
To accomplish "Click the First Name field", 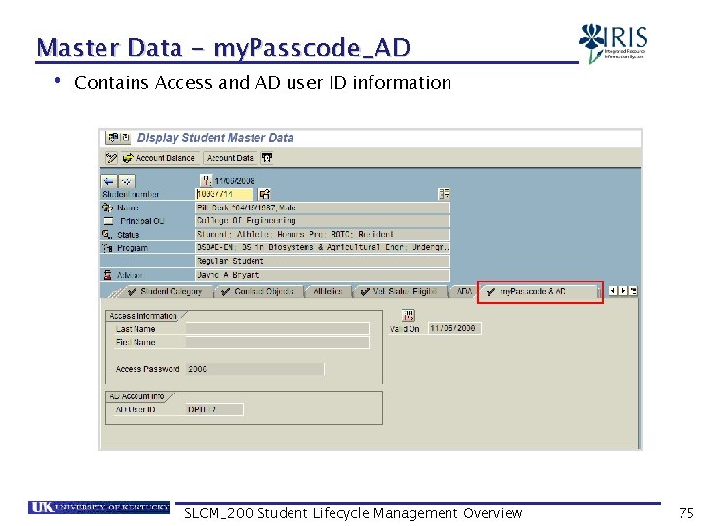I will 277,342.
